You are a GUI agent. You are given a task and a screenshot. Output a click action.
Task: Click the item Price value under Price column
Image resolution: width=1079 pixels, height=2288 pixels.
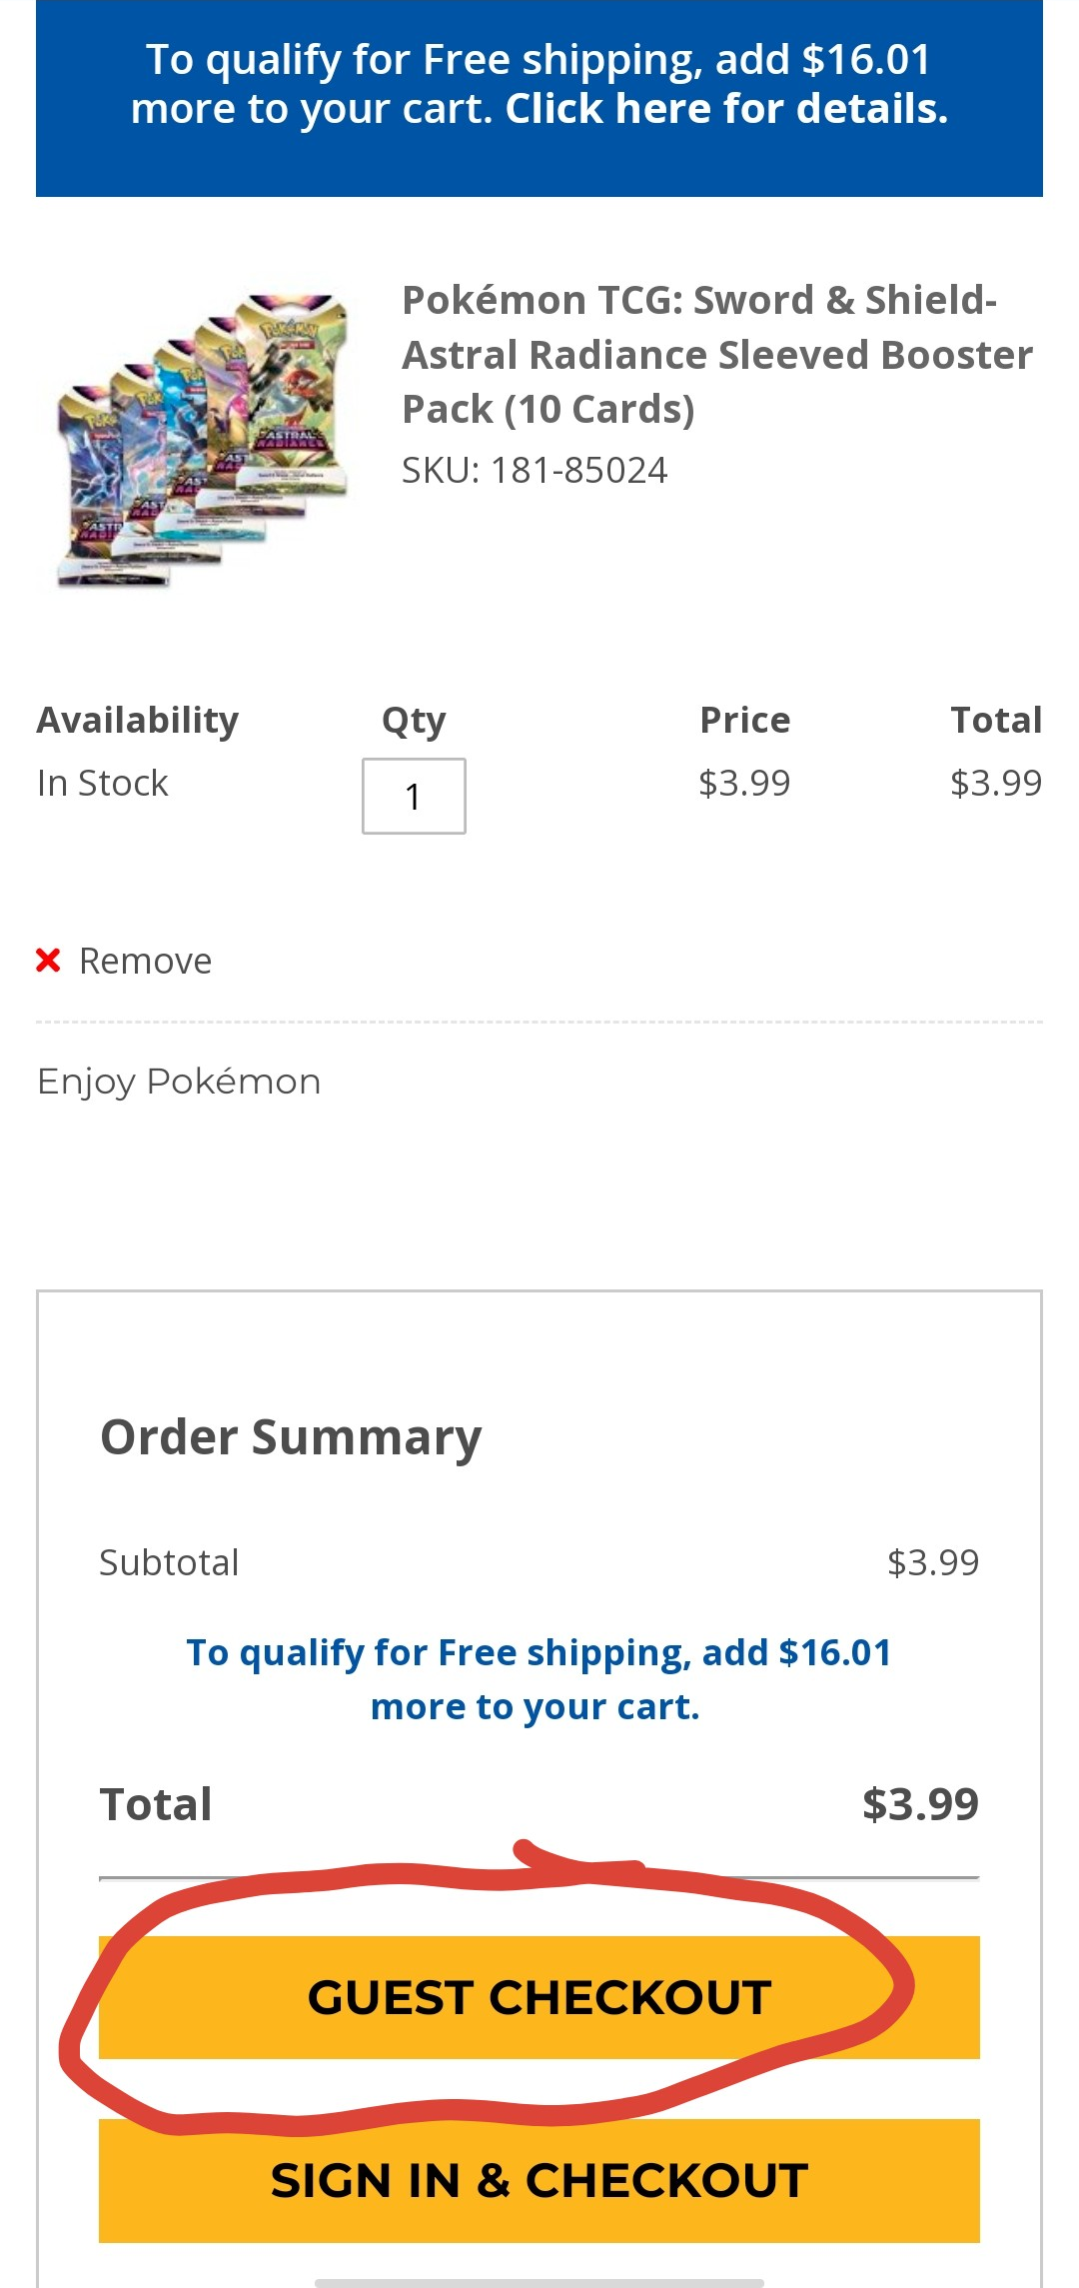[x=744, y=784]
